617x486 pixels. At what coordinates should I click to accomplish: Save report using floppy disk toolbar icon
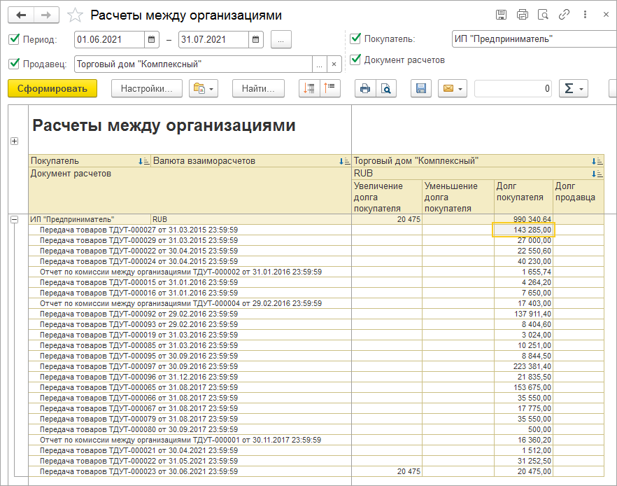pyautogui.click(x=420, y=88)
